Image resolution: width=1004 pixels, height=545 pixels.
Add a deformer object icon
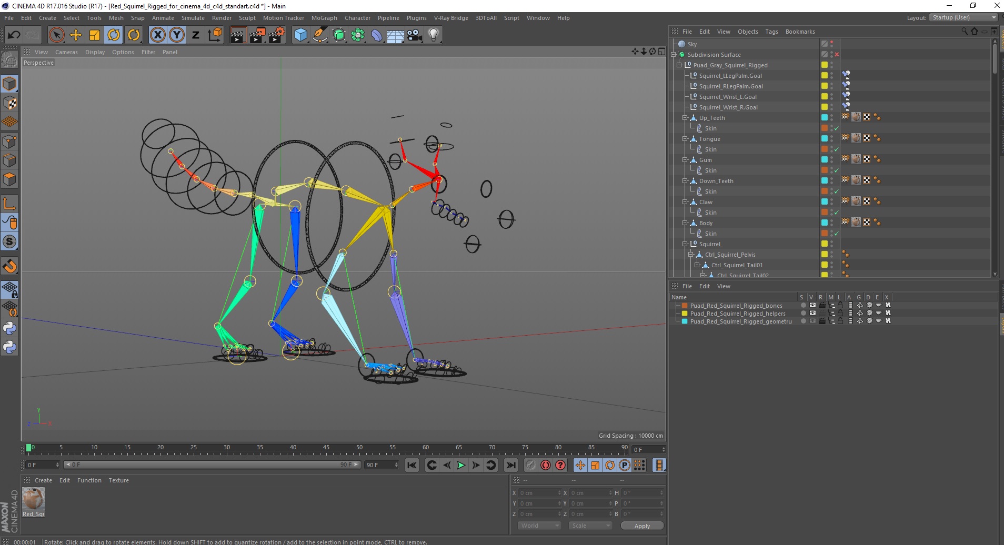[x=377, y=35]
